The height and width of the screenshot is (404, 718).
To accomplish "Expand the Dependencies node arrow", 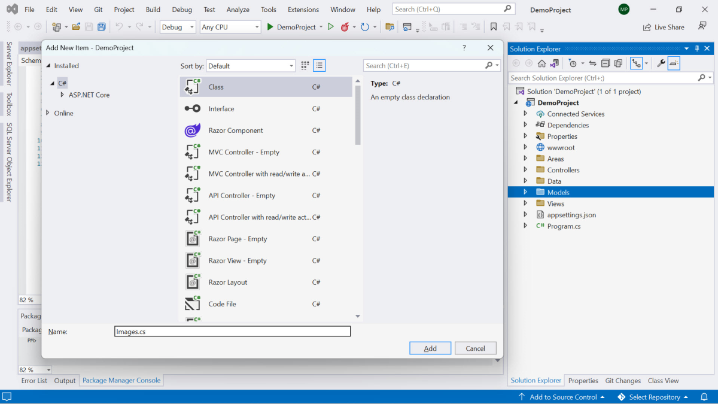I will pos(525,124).
